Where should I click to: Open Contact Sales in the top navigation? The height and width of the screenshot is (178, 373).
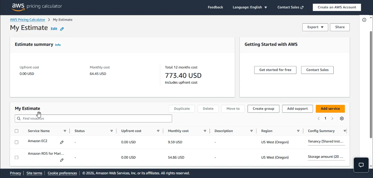(290, 7)
